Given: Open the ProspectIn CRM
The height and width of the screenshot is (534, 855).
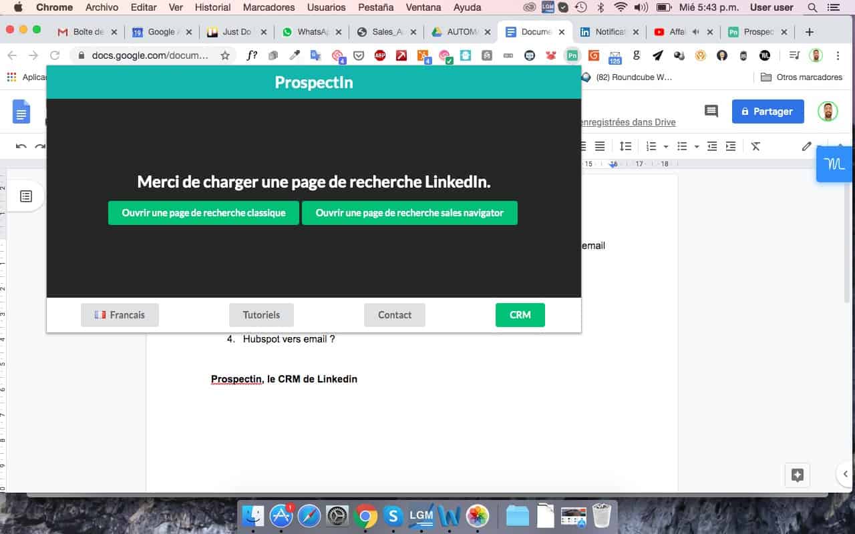Looking at the screenshot, I should pos(520,315).
